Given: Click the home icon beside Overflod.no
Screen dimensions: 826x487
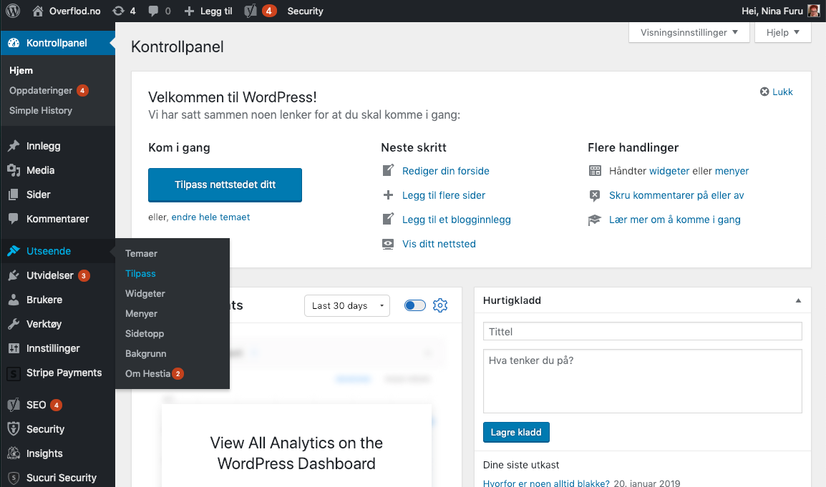Looking at the screenshot, I should tap(37, 11).
